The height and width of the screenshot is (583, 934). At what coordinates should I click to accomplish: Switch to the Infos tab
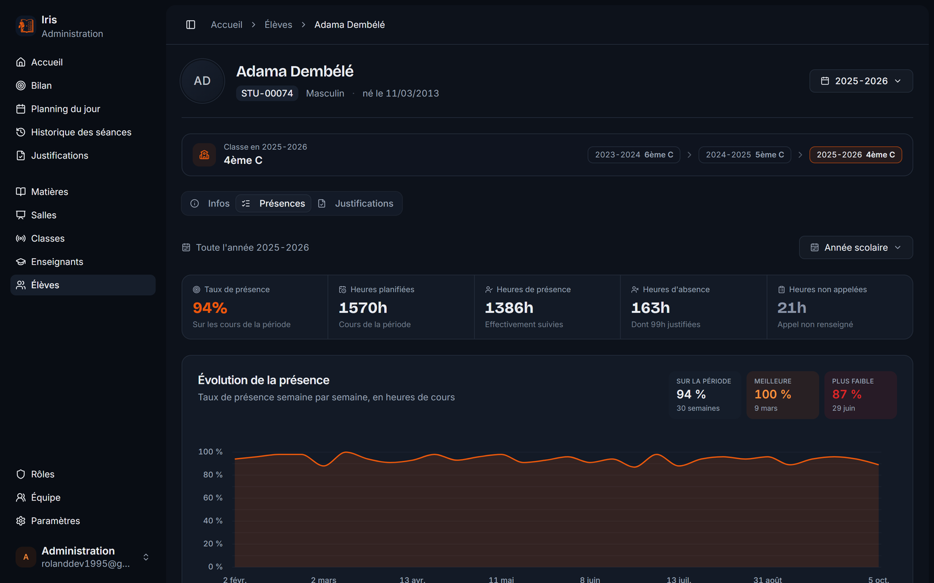pos(210,203)
